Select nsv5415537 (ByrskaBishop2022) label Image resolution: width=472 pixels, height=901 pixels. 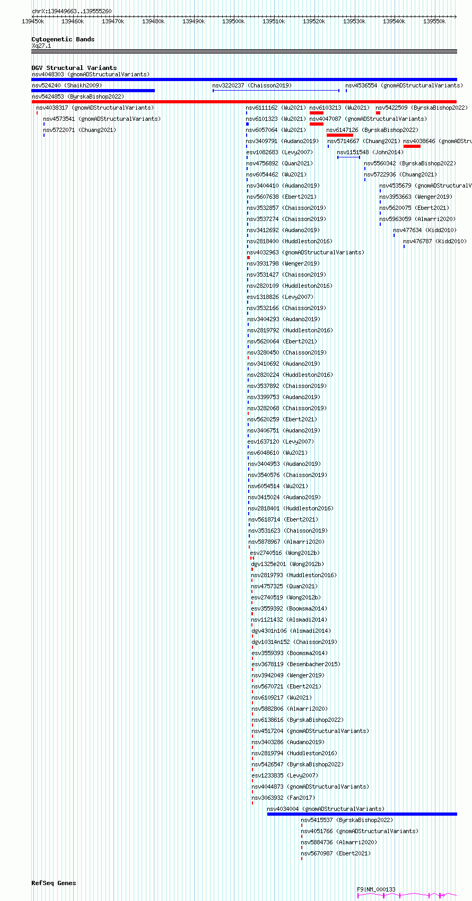pyautogui.click(x=347, y=820)
